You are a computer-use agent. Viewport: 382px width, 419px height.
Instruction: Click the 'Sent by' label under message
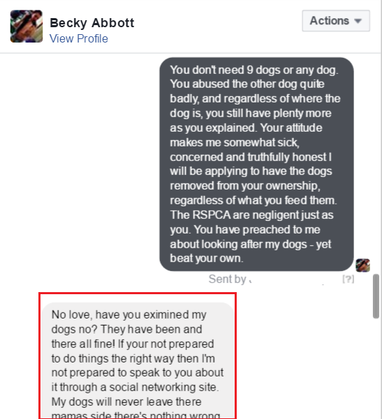pos(227,280)
